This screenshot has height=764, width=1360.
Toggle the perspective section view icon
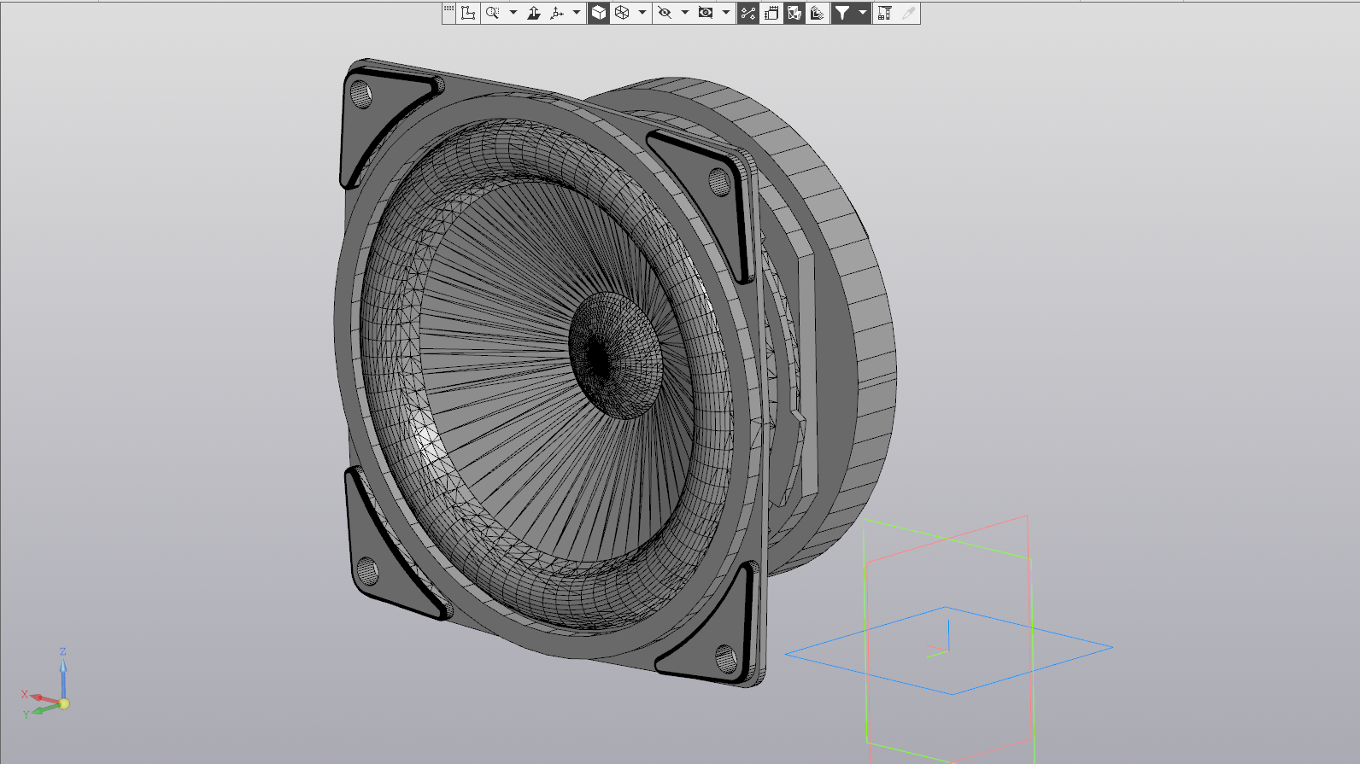click(x=794, y=13)
